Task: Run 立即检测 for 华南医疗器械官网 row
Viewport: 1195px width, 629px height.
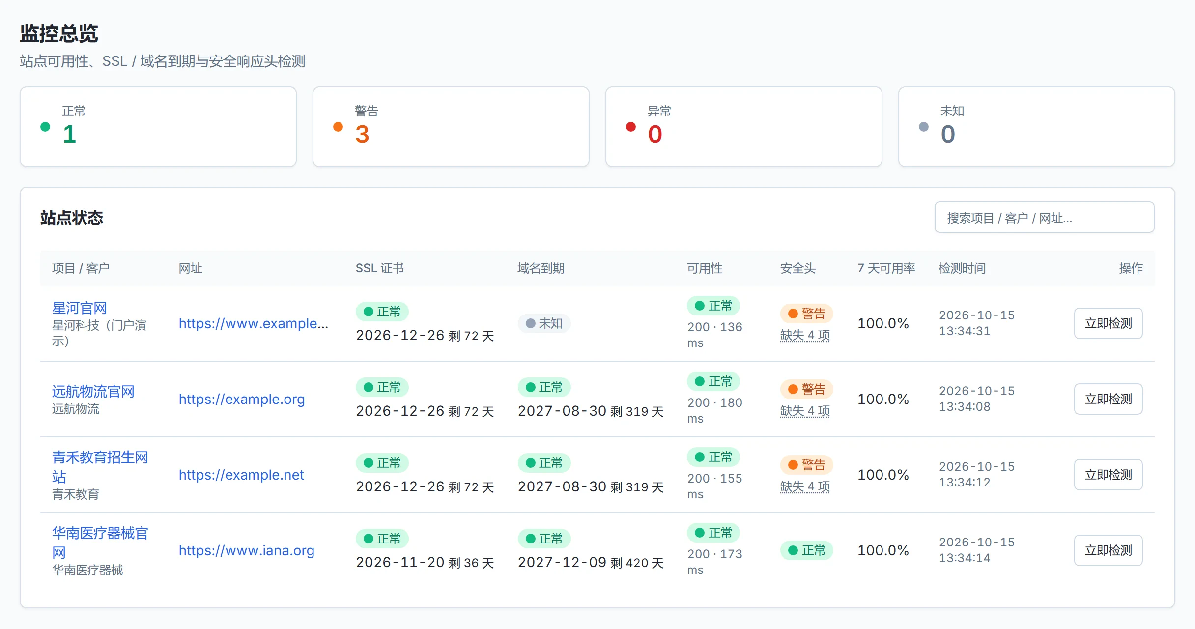Action: click(1108, 550)
